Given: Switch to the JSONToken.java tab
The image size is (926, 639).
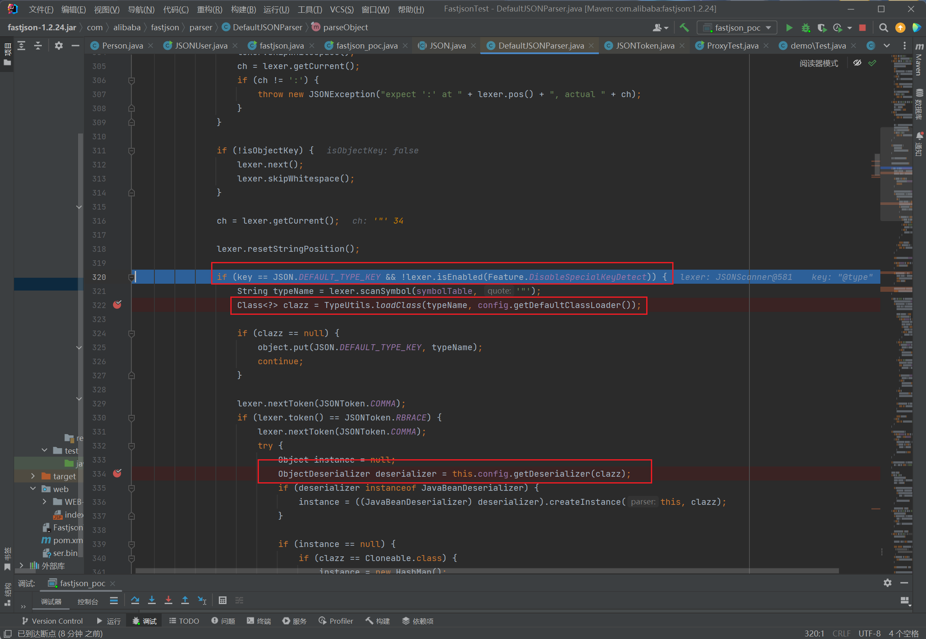Looking at the screenshot, I should pos(644,46).
